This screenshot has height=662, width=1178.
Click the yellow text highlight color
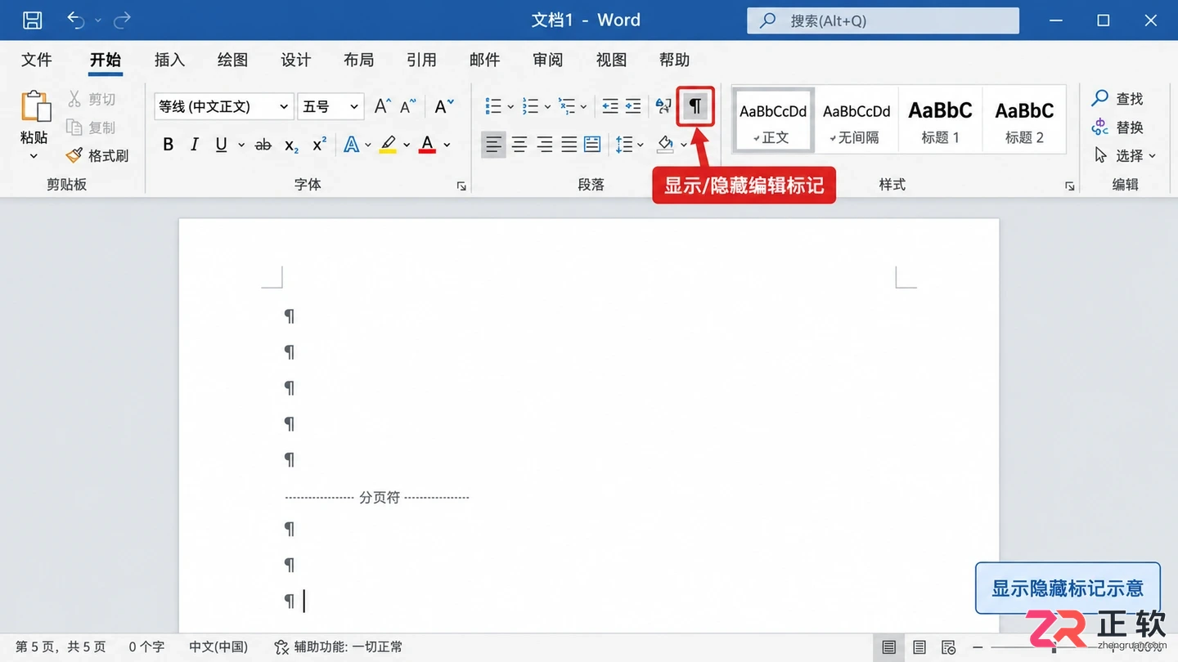point(388,145)
